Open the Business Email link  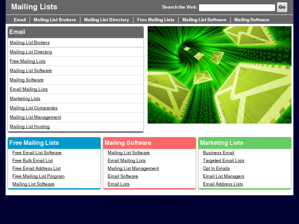point(218,153)
